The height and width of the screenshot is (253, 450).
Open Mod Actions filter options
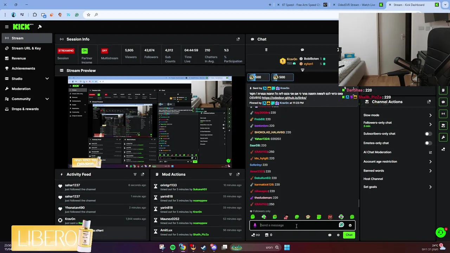tap(231, 174)
